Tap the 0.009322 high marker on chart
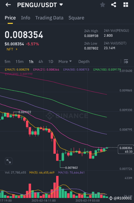The height and width of the screenshot is (203, 134). [25, 112]
